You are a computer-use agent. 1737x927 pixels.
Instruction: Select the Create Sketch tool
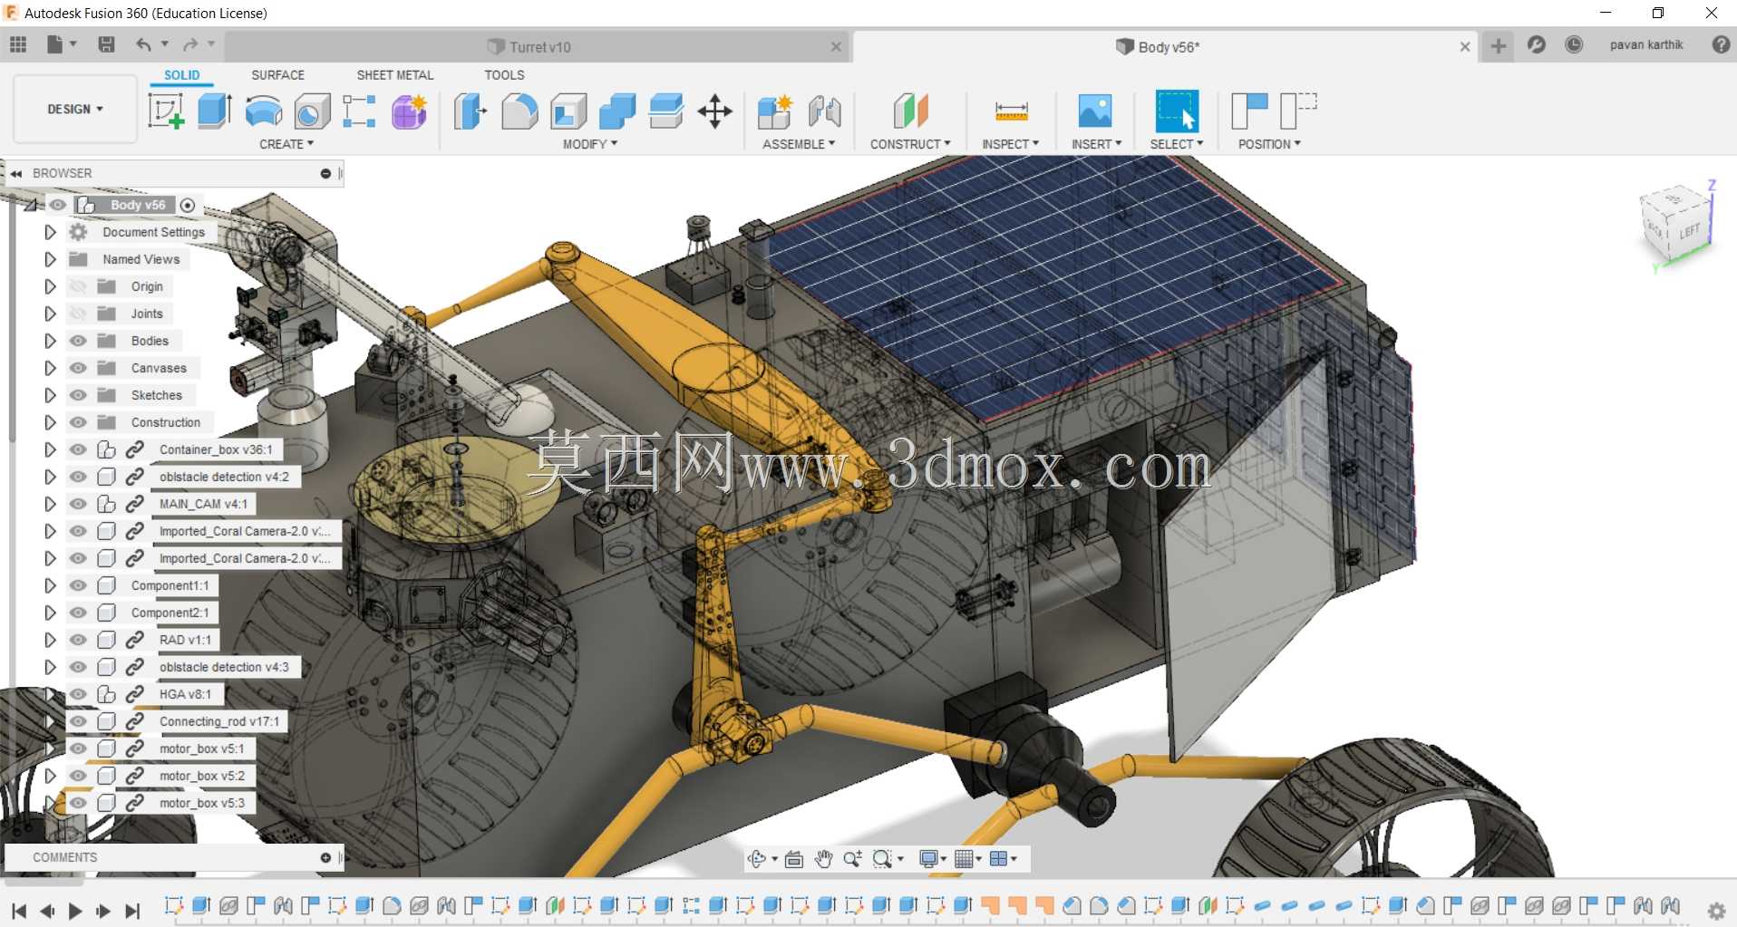click(x=166, y=111)
